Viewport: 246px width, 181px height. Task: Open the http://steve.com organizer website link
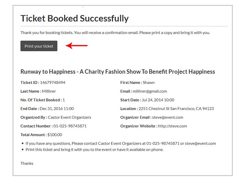click(x=172, y=126)
